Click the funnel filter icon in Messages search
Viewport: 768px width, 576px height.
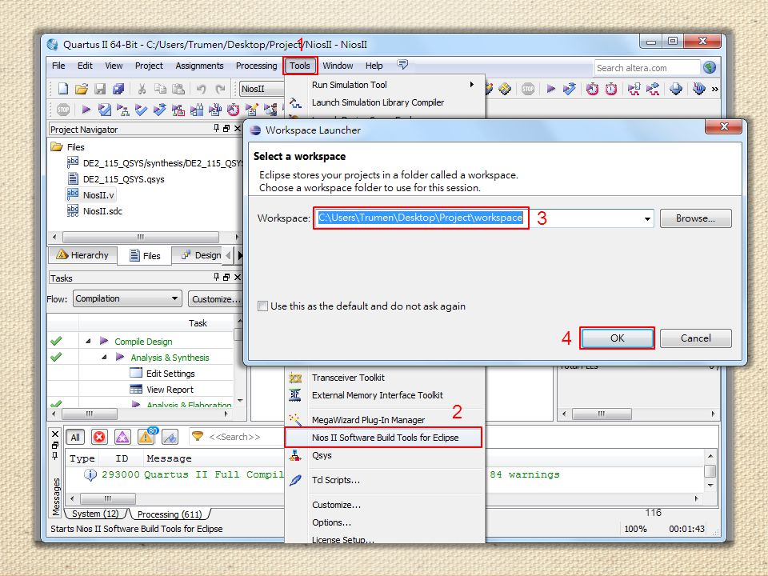(x=198, y=437)
